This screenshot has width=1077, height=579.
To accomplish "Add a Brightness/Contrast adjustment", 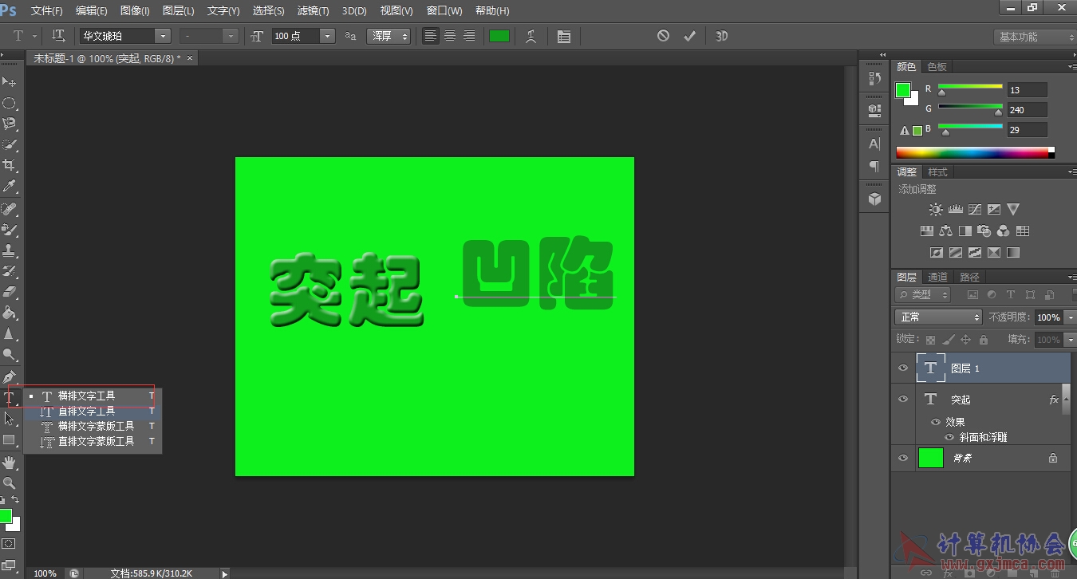I will pyautogui.click(x=936, y=209).
